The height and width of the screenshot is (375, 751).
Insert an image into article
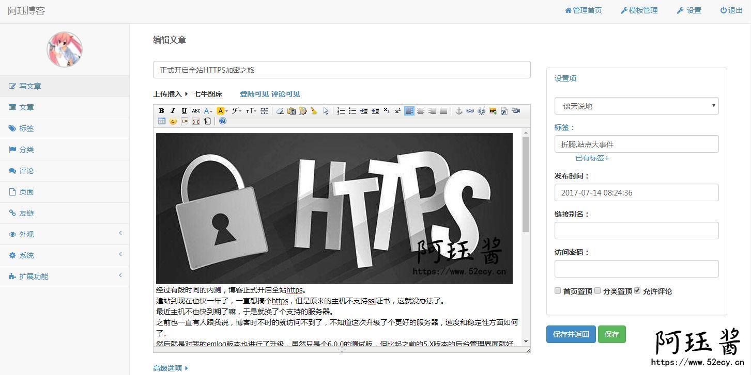[493, 110]
